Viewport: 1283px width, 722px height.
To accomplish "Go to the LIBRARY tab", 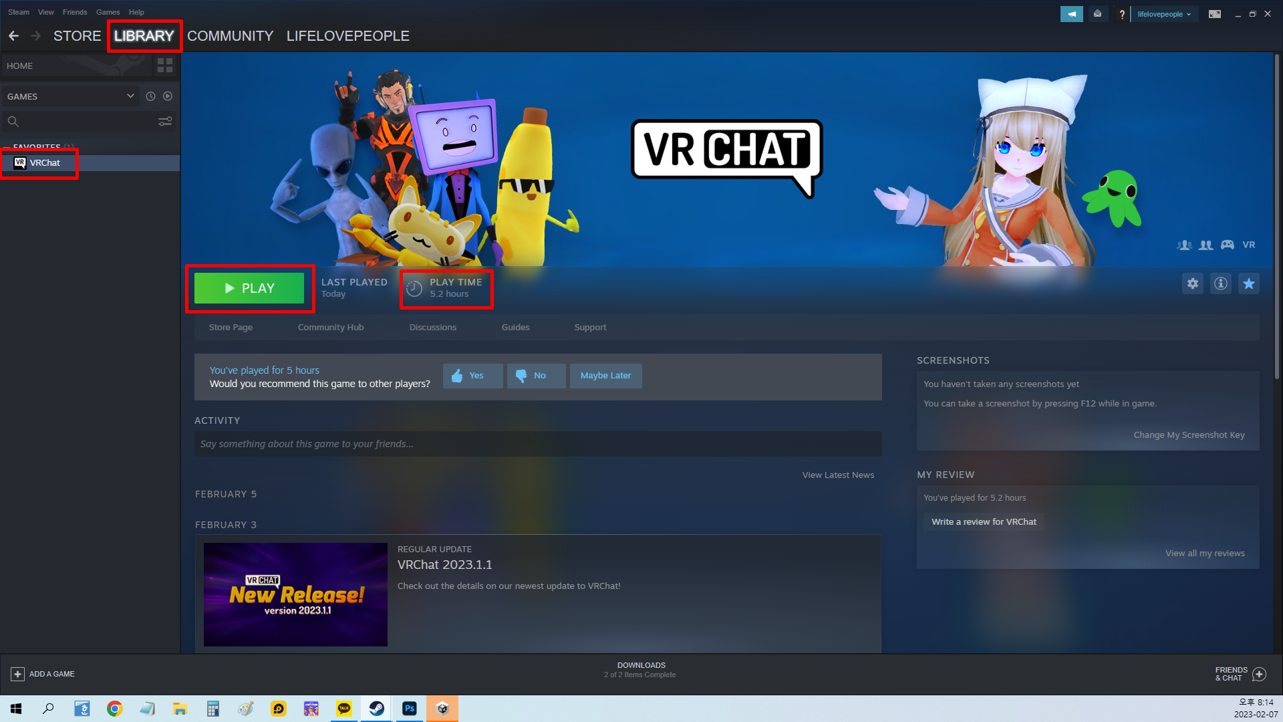I will coord(144,36).
